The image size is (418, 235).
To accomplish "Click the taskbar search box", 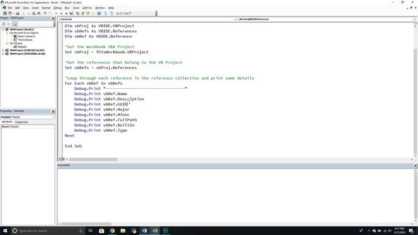I will click(48, 230).
